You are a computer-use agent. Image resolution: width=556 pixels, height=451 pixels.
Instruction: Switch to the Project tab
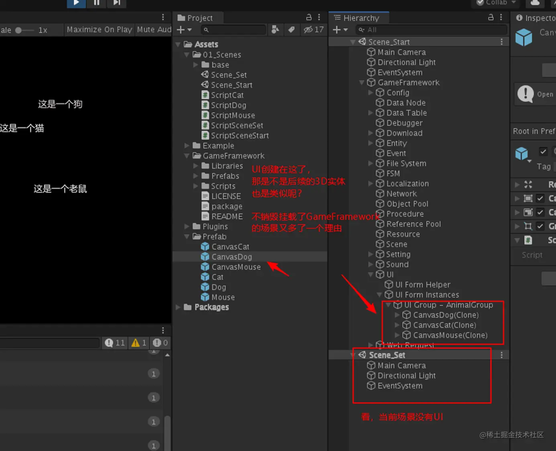[x=195, y=18]
